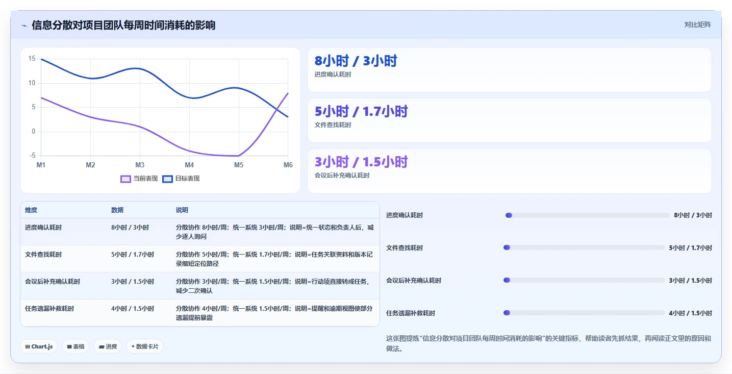732x374 pixels.
Task: Click the 信息分散对项目团队每周时间消耗的影响 heading
Action: (x=123, y=25)
